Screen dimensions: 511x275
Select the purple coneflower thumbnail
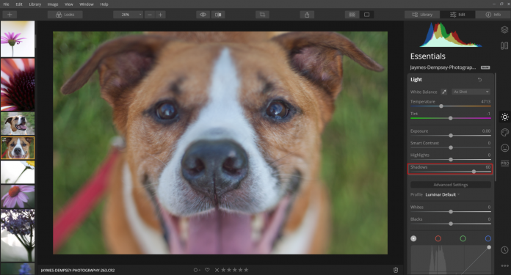(18, 197)
